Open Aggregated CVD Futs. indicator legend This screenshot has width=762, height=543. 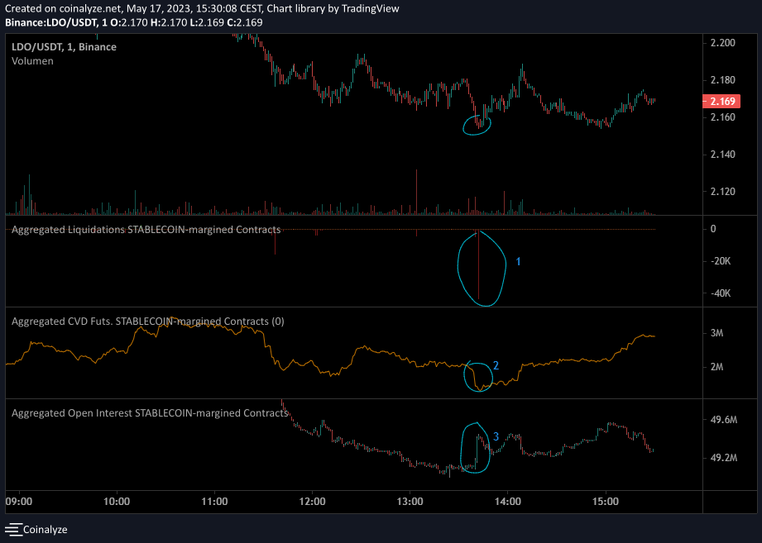tap(147, 321)
